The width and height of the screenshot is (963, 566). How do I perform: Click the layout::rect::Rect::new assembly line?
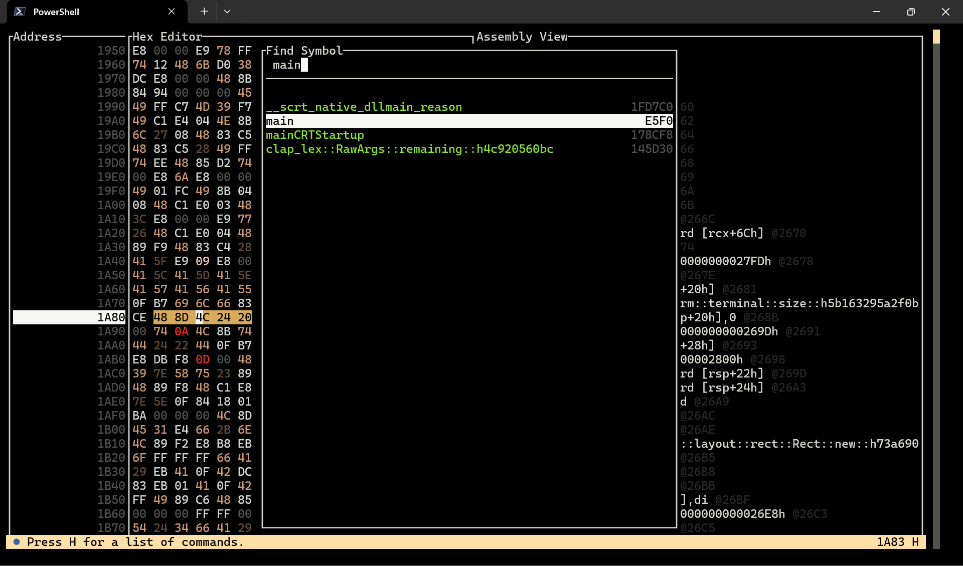799,444
